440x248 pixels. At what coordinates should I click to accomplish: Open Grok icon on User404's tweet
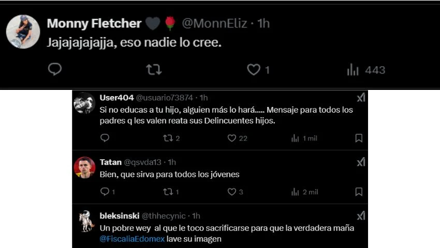[361, 98]
